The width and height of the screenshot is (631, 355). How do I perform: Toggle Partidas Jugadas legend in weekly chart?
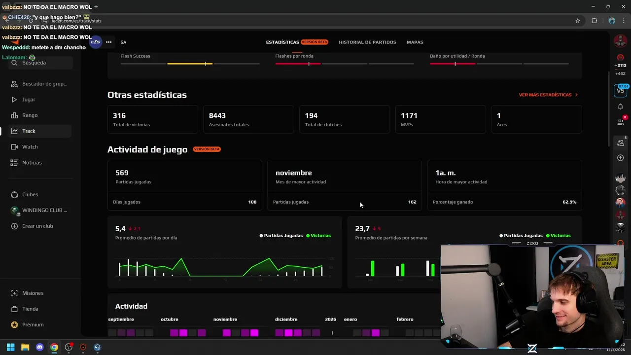[521, 236]
